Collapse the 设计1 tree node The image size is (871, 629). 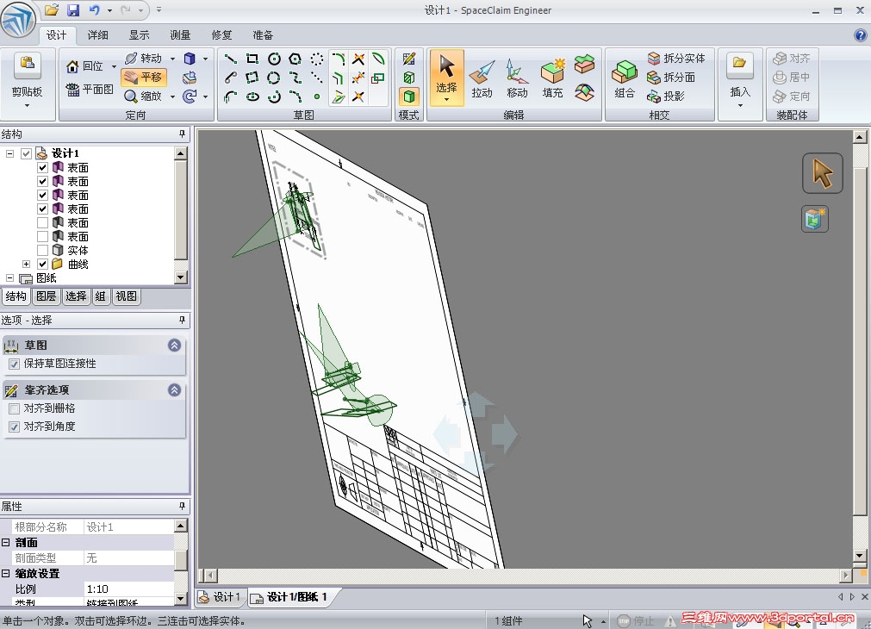(9, 153)
